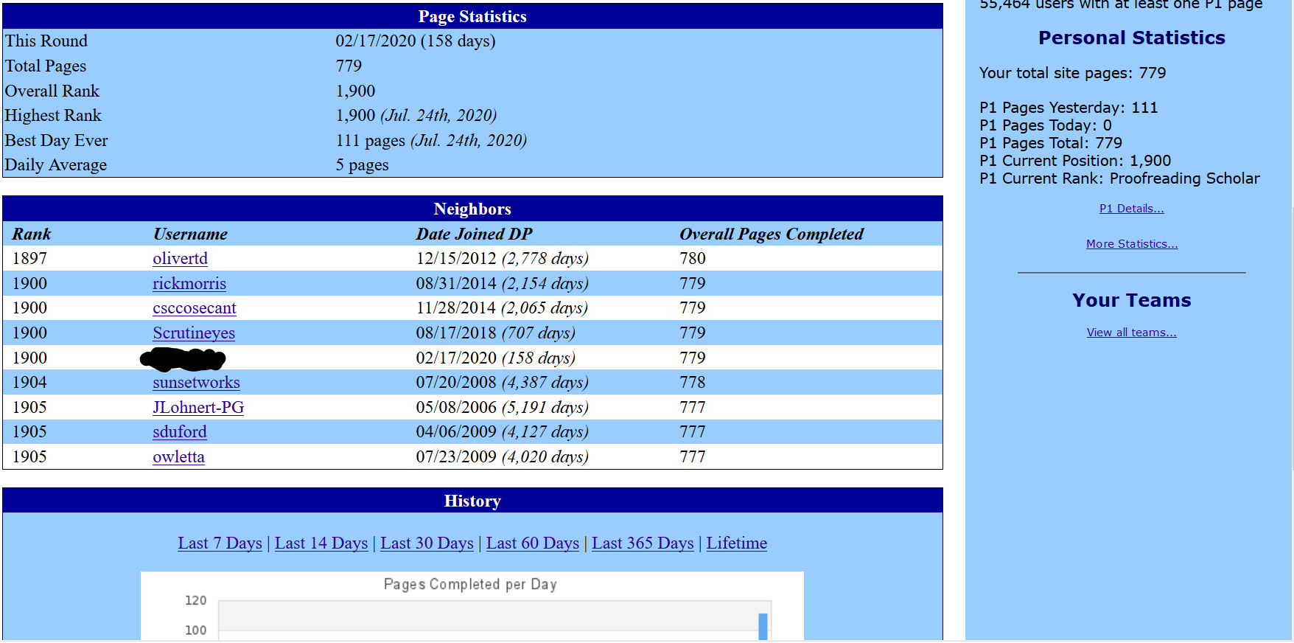Go to sduford's profile link
Image resolution: width=1294 pixels, height=643 pixels.
pyautogui.click(x=180, y=432)
